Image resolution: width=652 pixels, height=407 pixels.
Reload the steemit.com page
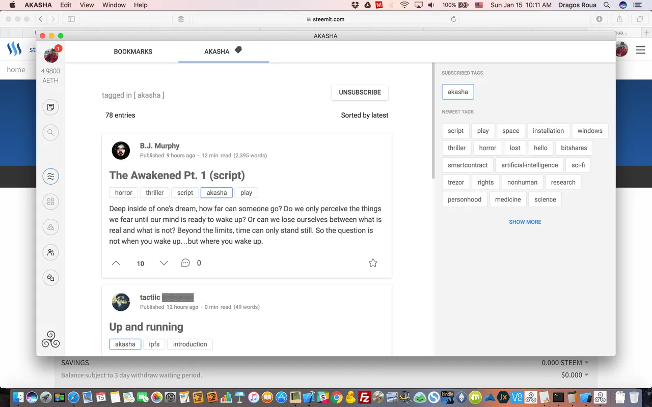453,19
